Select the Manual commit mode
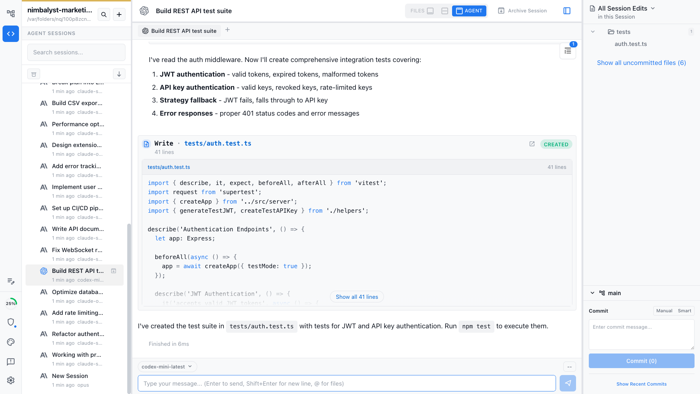 point(664,311)
